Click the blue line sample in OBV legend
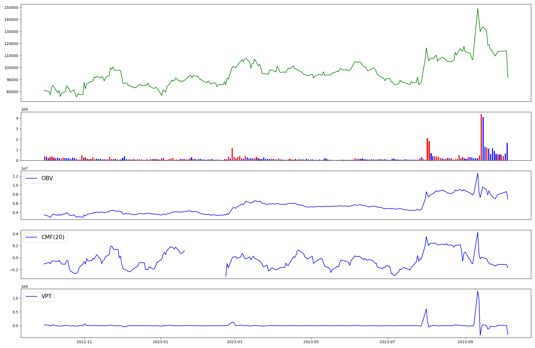Viewport: 535px width, 348px height. [x=32, y=179]
